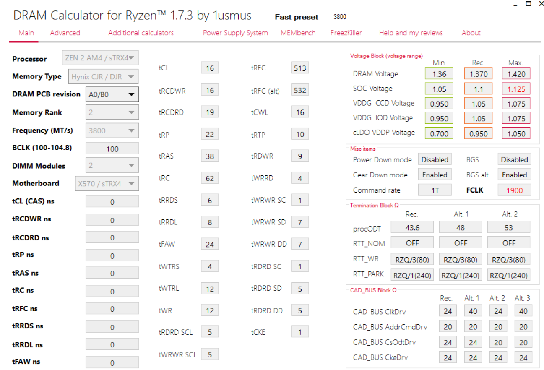Open the Motherboard dropdown

(x=107, y=183)
